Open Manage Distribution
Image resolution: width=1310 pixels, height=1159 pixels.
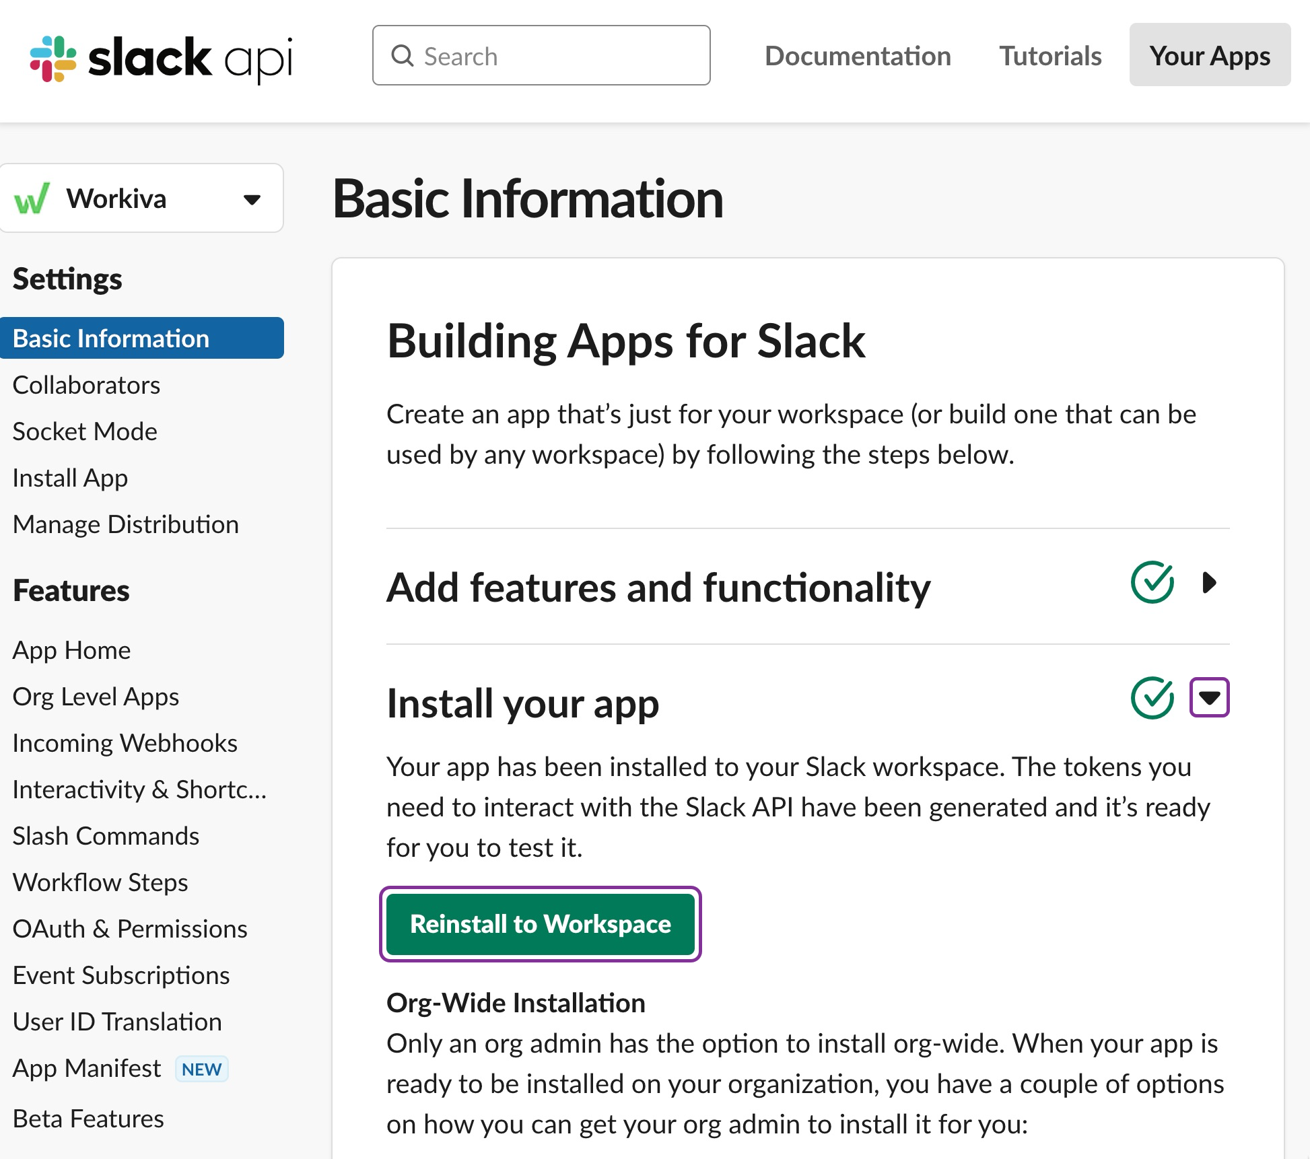tap(126, 524)
